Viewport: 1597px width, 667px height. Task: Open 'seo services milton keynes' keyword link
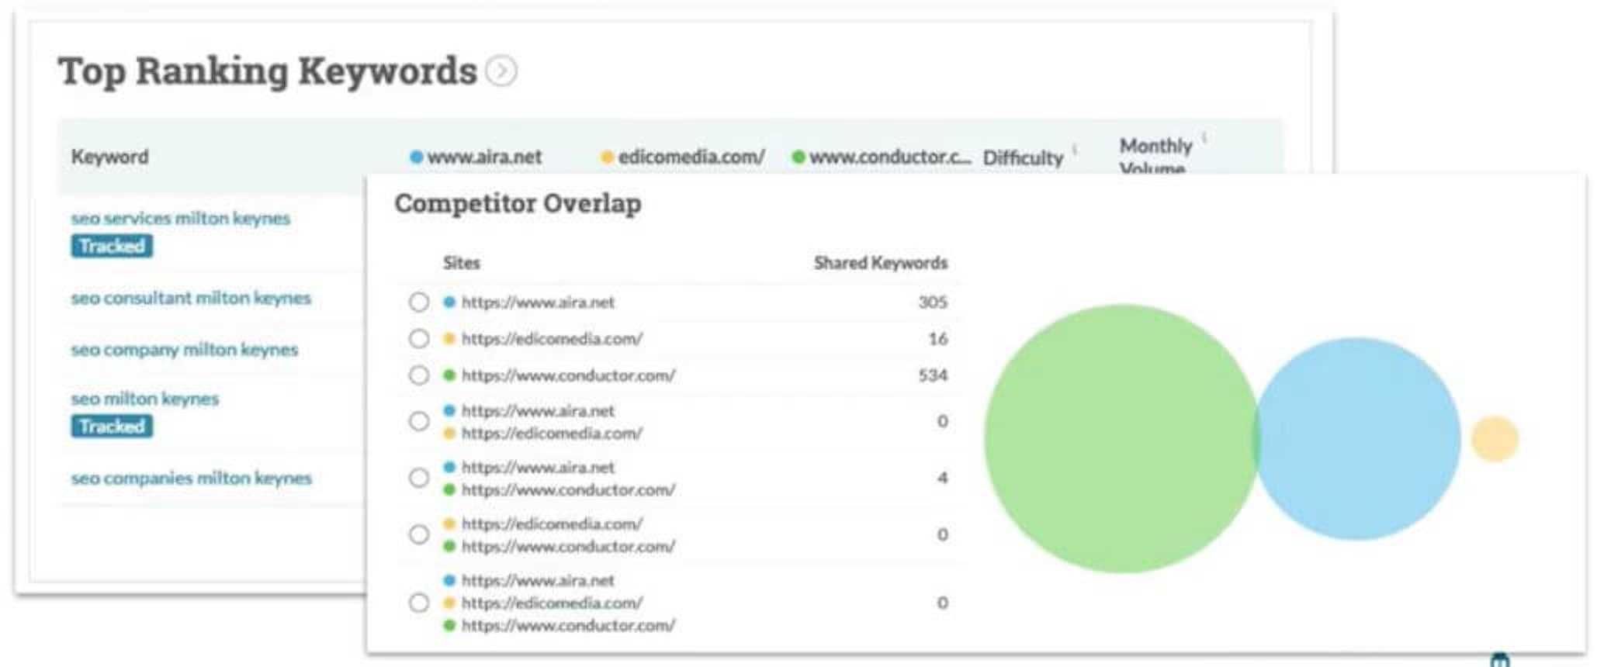coord(180,219)
